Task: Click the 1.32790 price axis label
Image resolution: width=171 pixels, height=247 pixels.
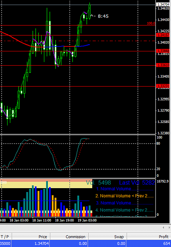Action: 163,110
